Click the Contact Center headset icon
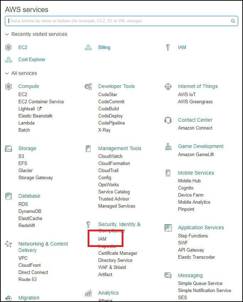 point(168,120)
